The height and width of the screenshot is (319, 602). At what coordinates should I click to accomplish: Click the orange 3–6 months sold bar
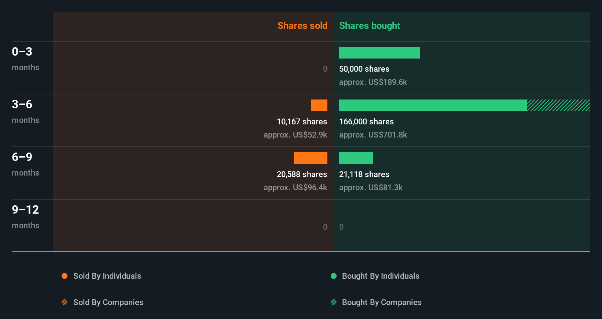[x=319, y=105]
